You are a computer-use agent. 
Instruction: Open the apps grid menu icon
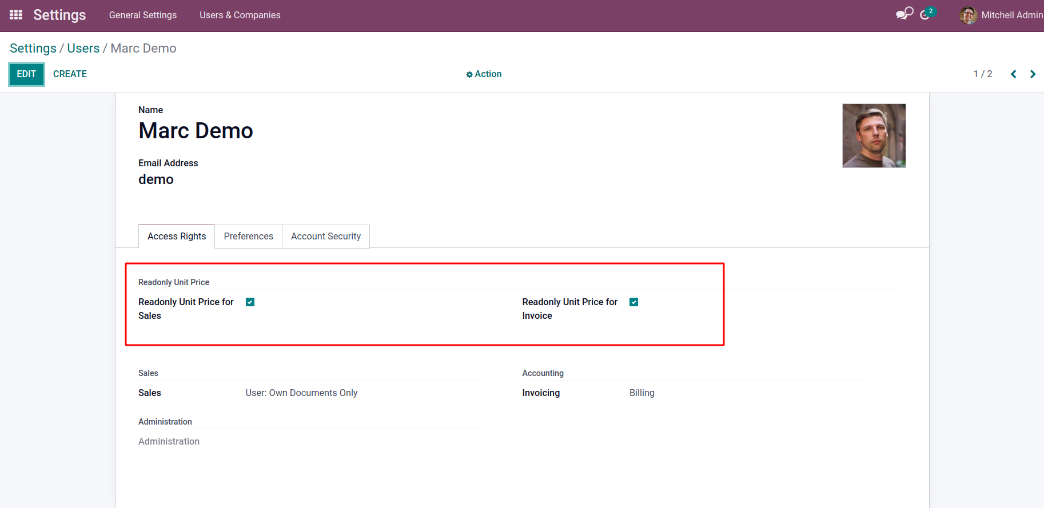pyautogui.click(x=16, y=15)
